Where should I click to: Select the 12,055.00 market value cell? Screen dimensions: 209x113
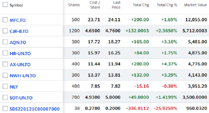point(196,20)
